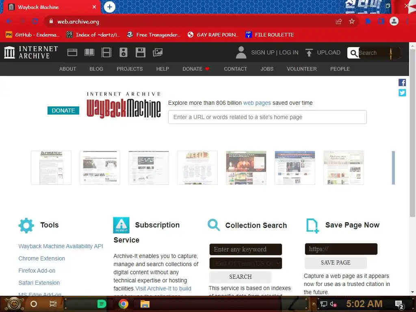Open the PROJECTS menu item
Screen dimensions: 416x312
point(130,69)
